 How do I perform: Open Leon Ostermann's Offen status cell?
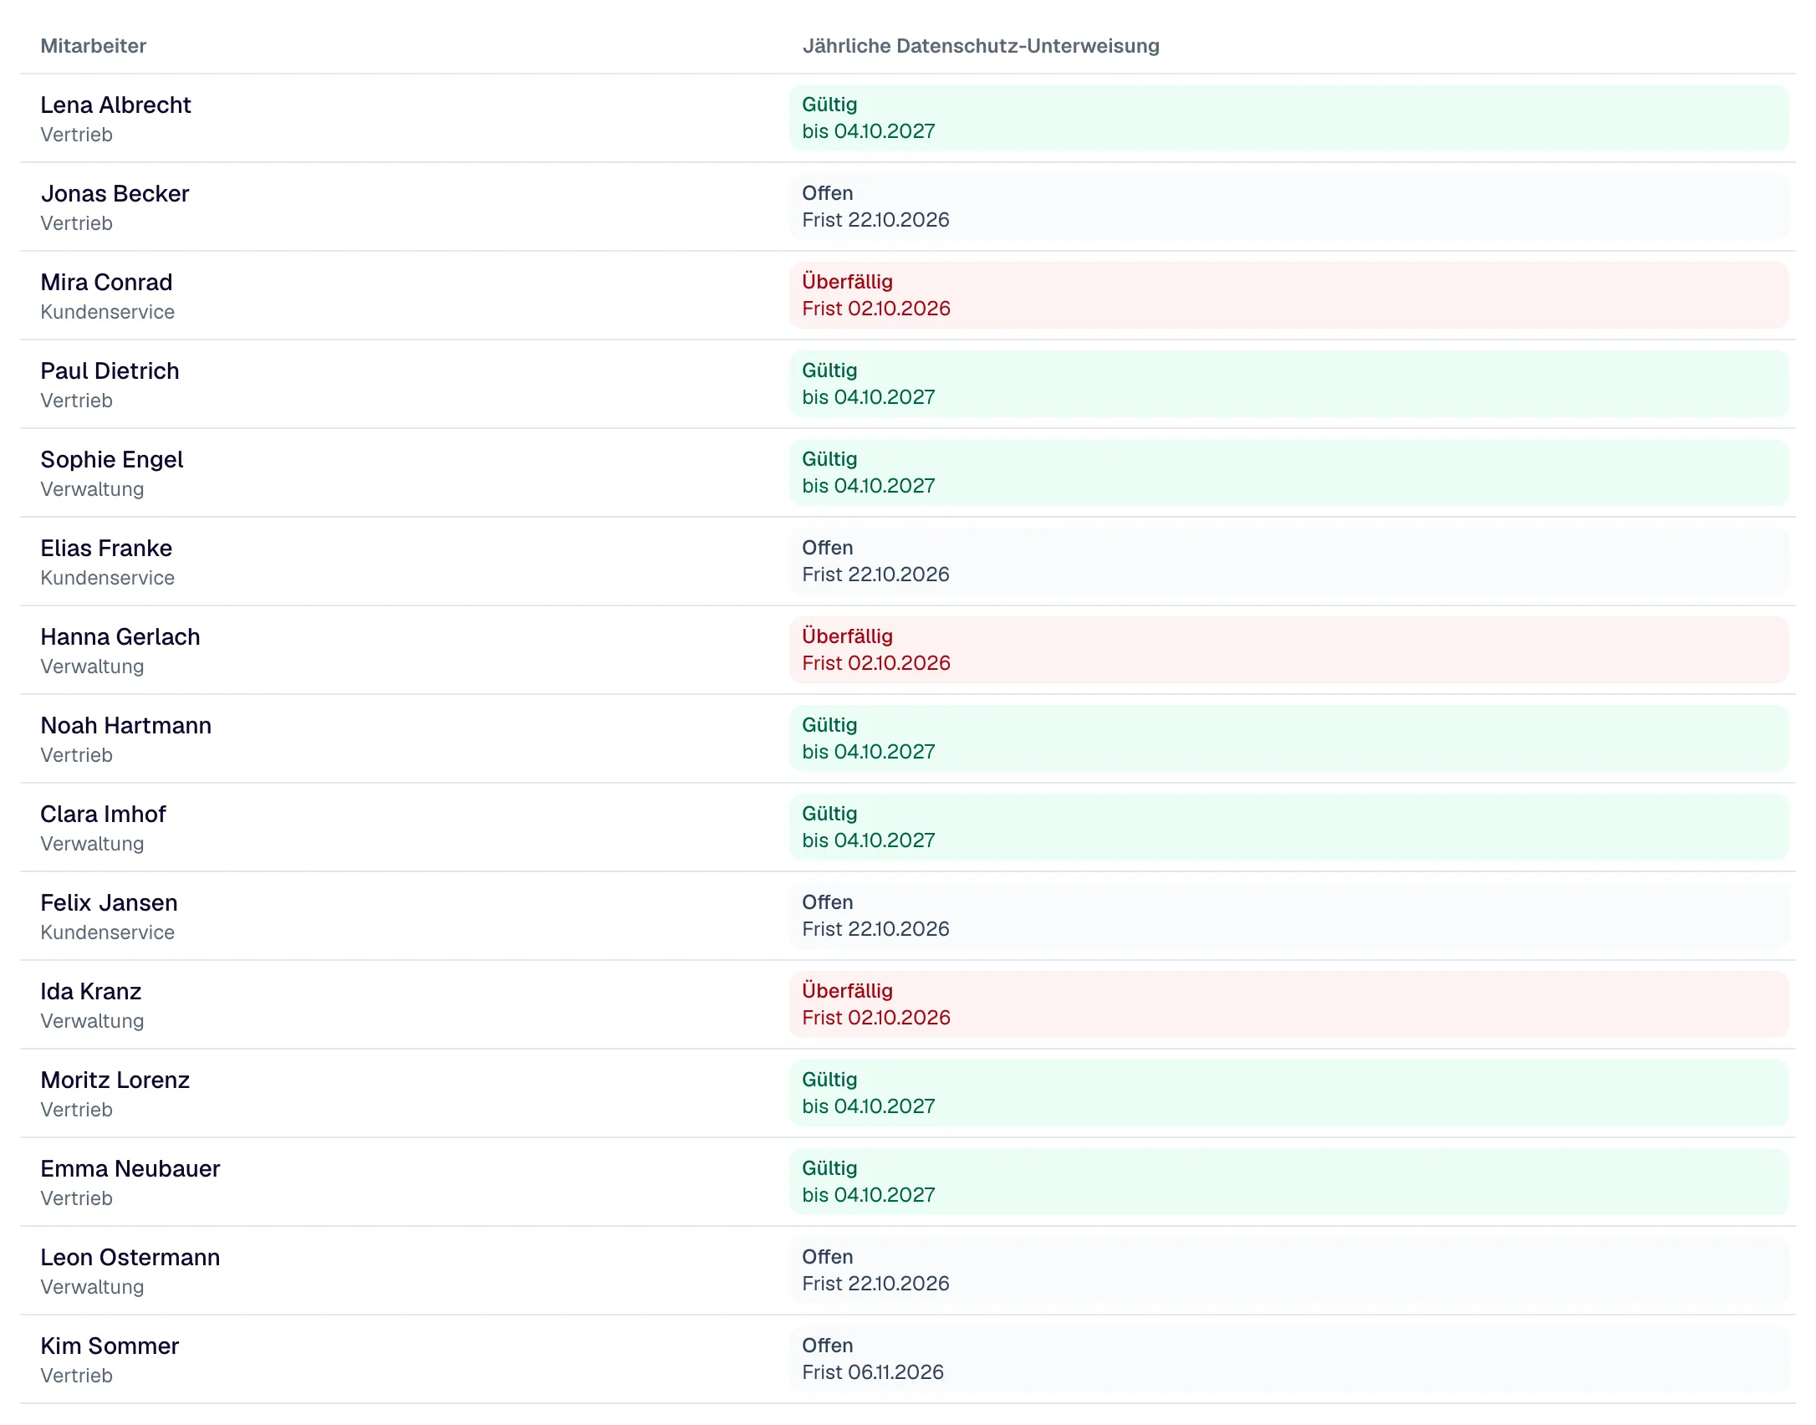pos(1288,1270)
